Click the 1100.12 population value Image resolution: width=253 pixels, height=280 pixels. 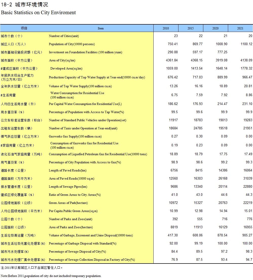(246, 44)
